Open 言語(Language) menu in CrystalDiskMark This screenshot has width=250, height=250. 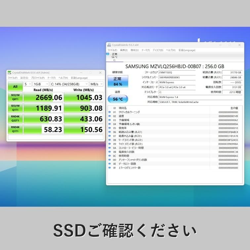pos(79,78)
